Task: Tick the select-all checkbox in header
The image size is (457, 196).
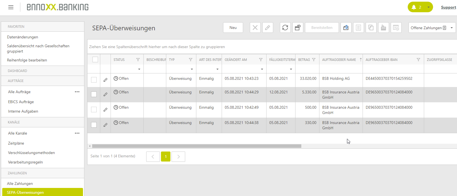Action: [x=95, y=59]
